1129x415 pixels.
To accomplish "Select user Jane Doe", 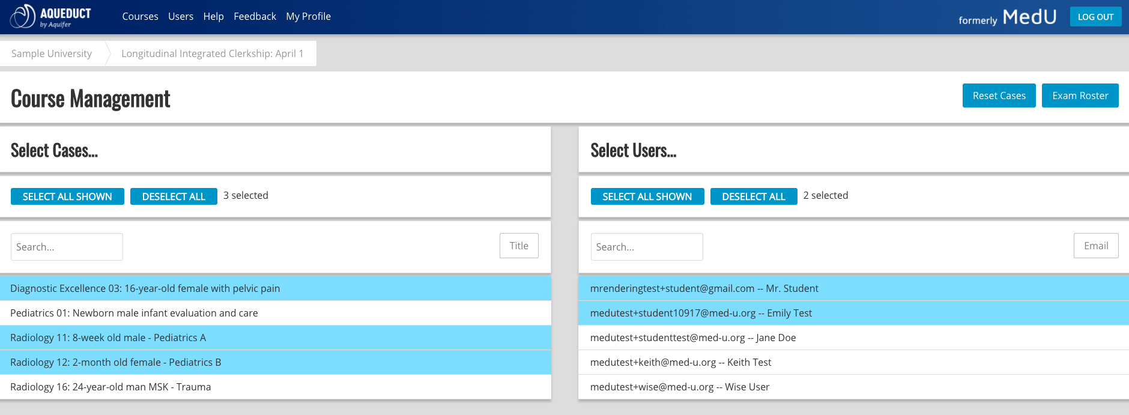I will [853, 338].
